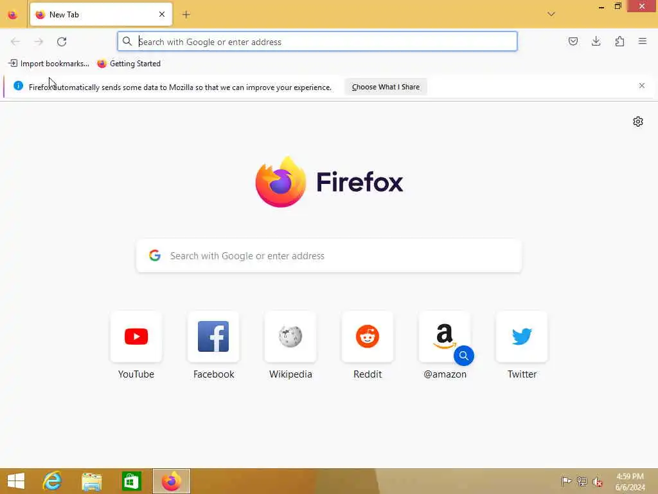Viewport: 658px width, 494px height.
Task: Open the Wikipedia shortcut tile
Action: (290, 336)
